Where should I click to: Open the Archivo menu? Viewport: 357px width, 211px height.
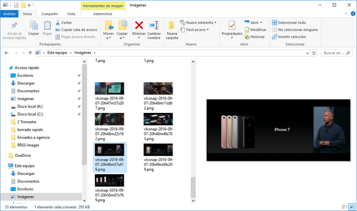10,14
